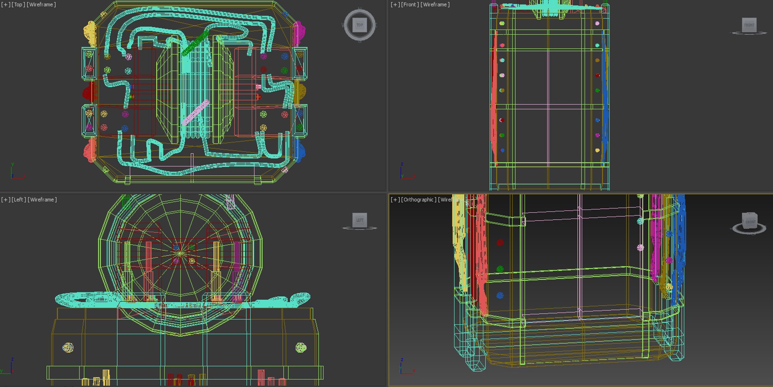773x387 pixels.
Task: Open the [Wireframe] shading menu in Left viewport
Action: tap(42, 200)
